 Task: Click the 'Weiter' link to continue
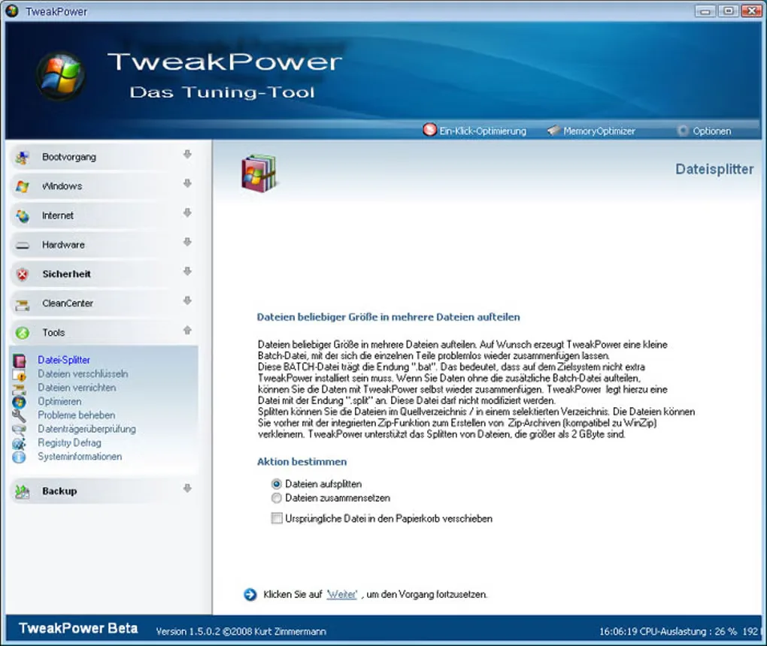click(x=342, y=595)
